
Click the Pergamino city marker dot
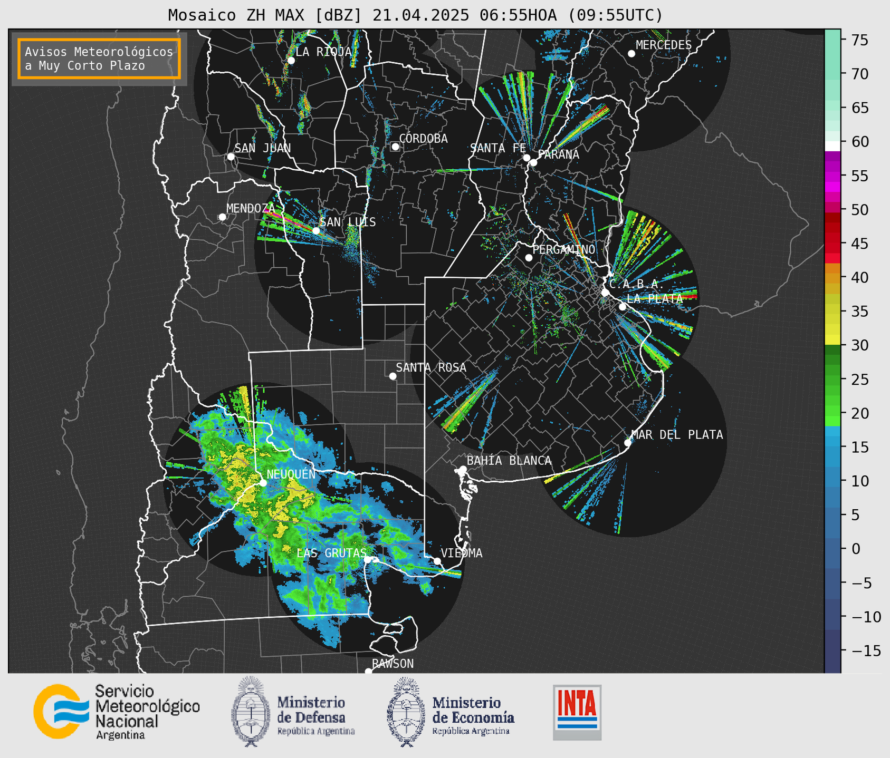pos(529,258)
